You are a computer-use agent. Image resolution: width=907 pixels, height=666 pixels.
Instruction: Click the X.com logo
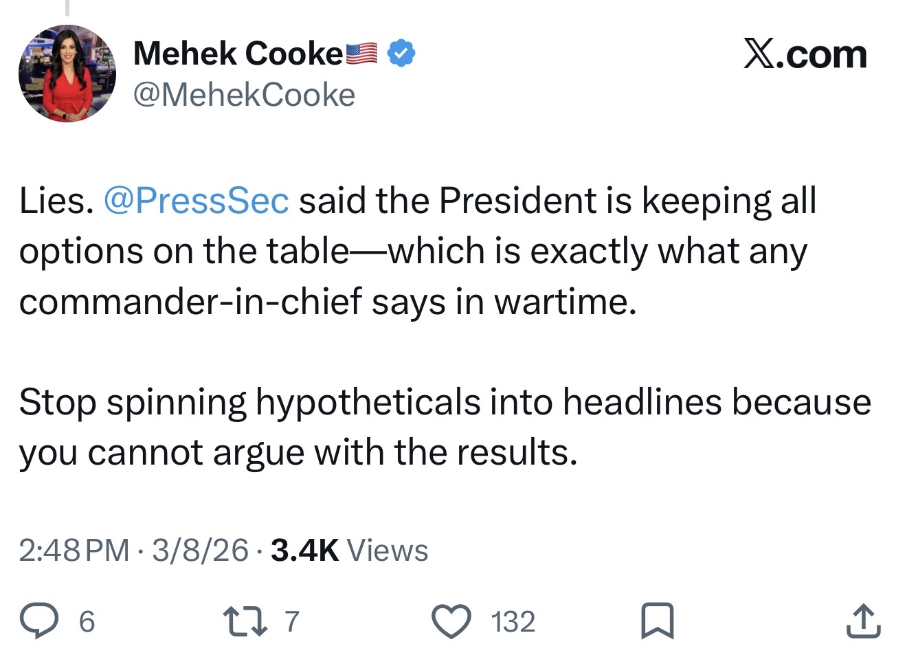coord(805,54)
